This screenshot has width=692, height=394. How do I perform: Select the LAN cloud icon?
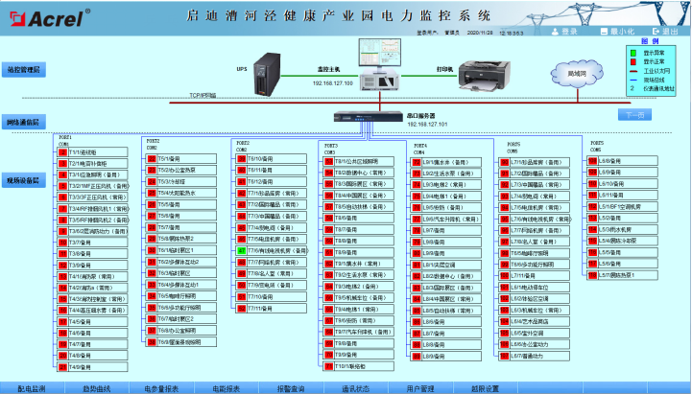coord(577,72)
